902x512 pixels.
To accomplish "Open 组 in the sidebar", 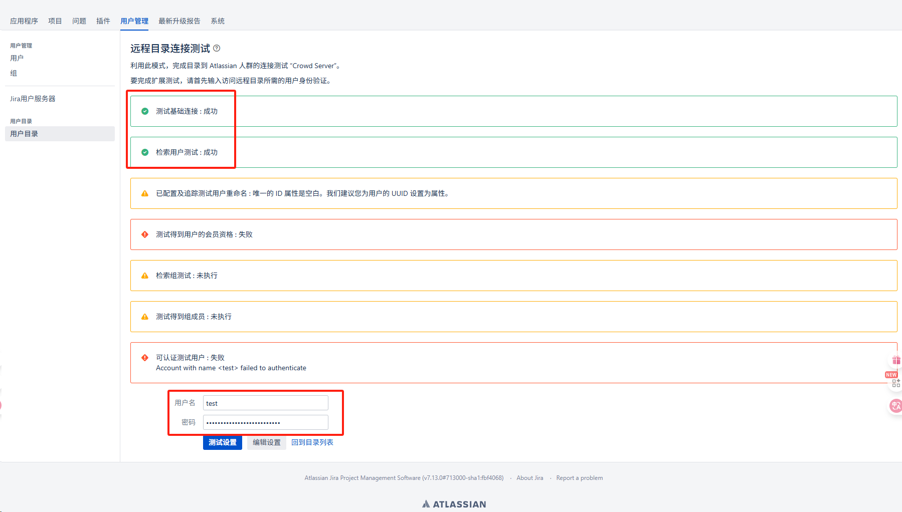I will pyautogui.click(x=14, y=73).
